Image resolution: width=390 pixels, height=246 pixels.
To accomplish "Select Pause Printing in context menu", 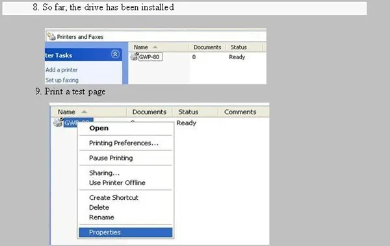I will click(111, 158).
